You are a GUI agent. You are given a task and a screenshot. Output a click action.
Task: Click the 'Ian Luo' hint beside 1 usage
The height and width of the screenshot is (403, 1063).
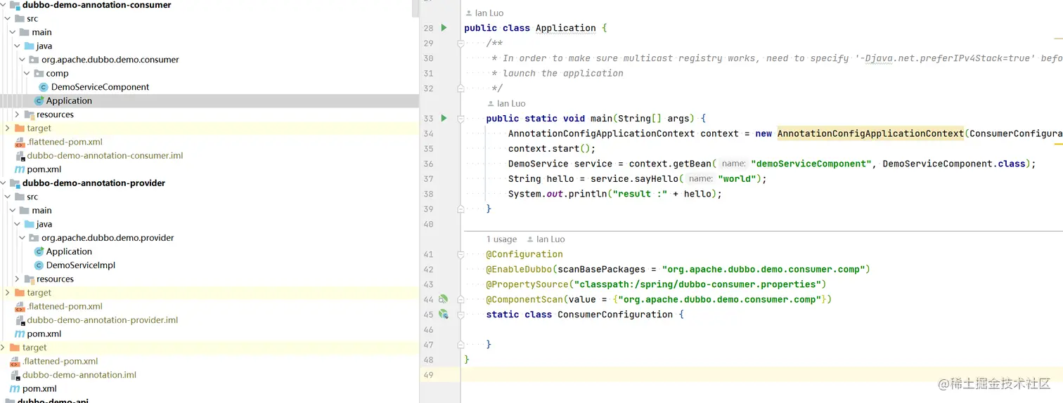(x=546, y=239)
